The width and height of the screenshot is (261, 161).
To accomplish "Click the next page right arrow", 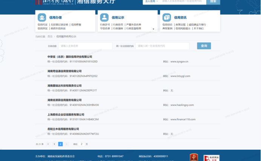I will tap(67, 144).
